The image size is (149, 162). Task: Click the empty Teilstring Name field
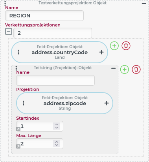pyautogui.click(x=55, y=80)
